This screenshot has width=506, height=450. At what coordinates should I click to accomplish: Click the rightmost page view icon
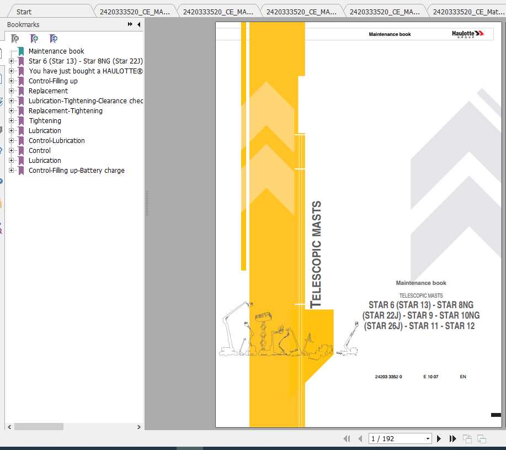point(481,438)
